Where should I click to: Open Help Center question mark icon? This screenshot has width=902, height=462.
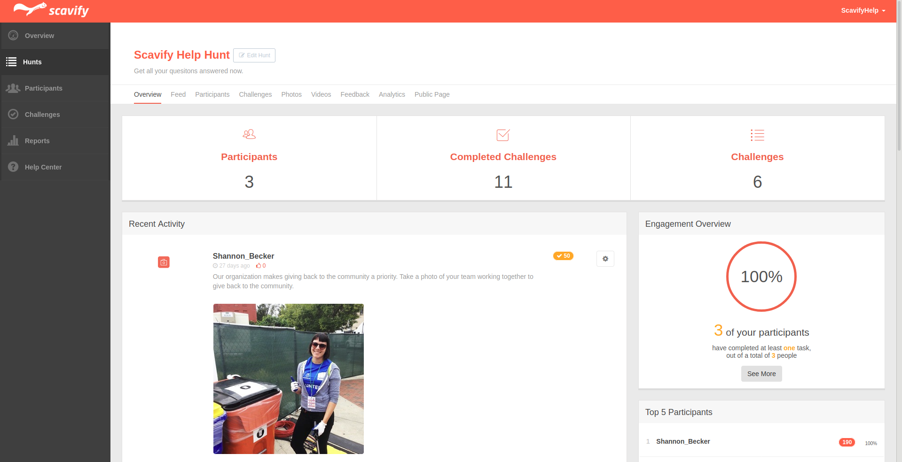13,167
